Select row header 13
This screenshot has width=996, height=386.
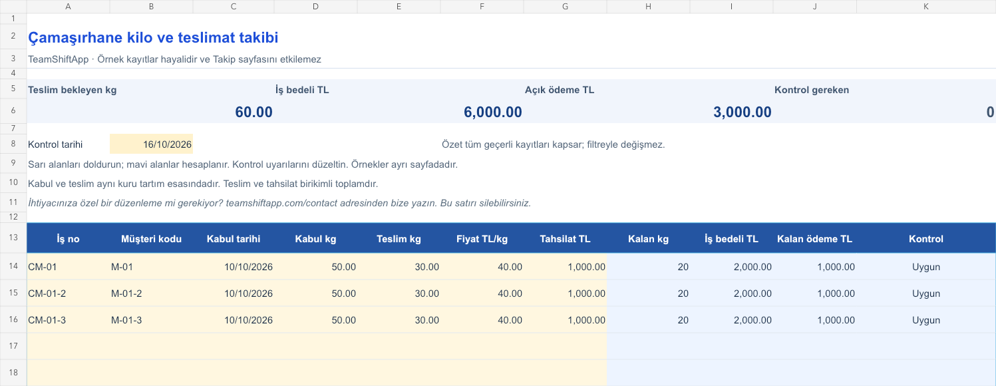coord(13,238)
